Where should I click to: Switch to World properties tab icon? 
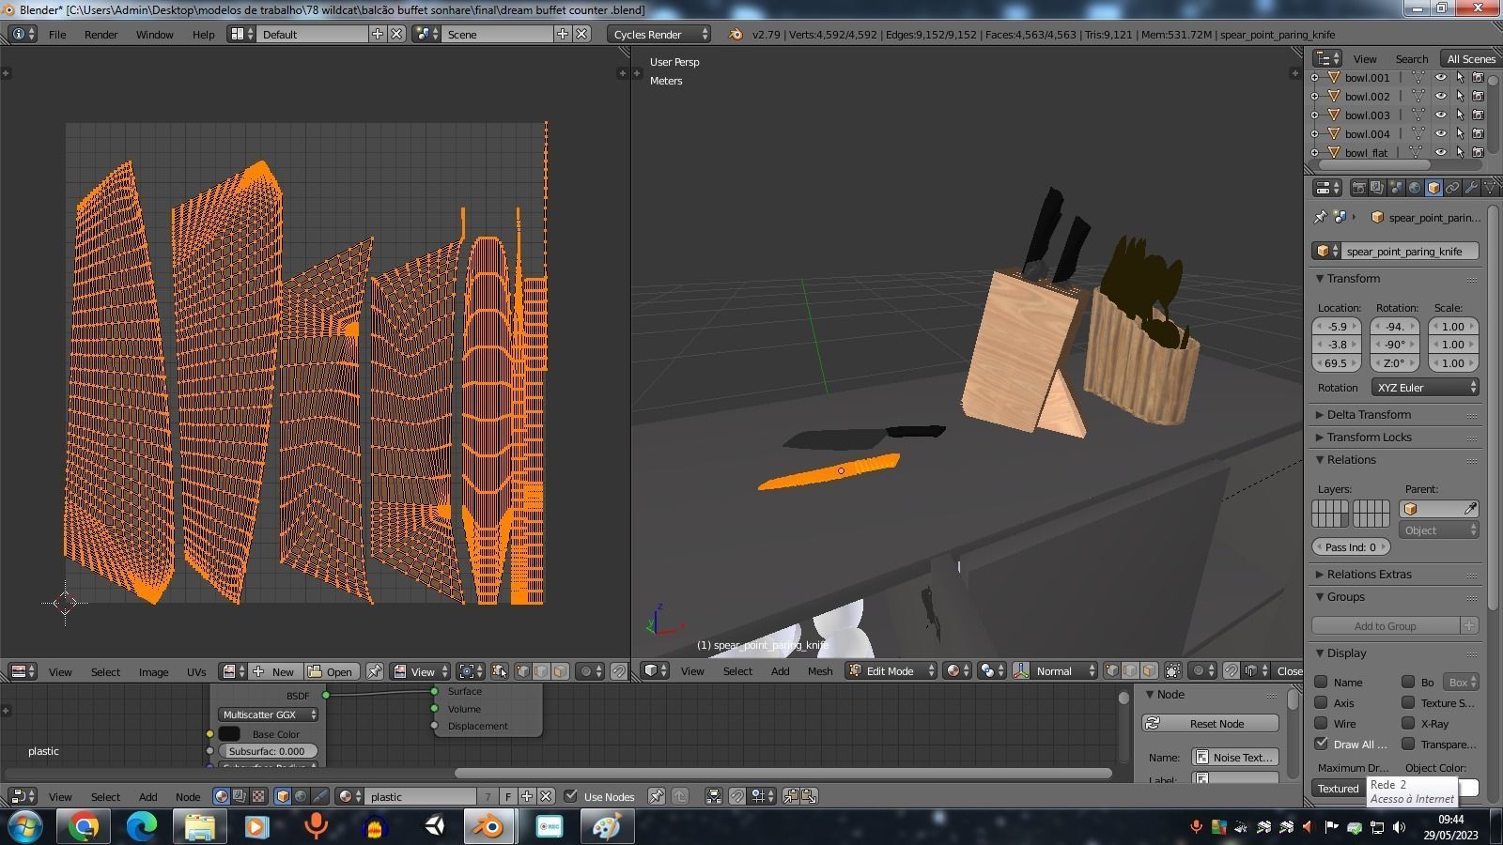pyautogui.click(x=1415, y=188)
